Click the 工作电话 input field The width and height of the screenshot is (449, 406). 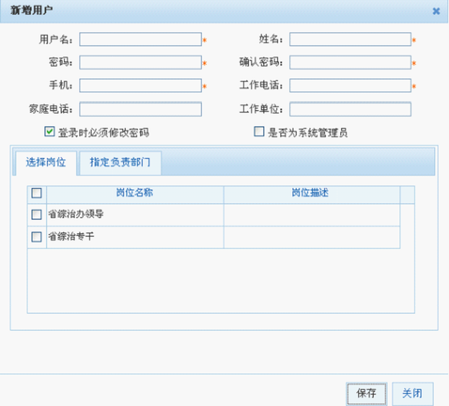(x=350, y=86)
